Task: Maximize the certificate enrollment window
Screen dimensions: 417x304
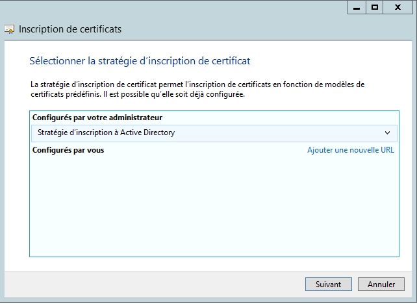Action: [375, 7]
